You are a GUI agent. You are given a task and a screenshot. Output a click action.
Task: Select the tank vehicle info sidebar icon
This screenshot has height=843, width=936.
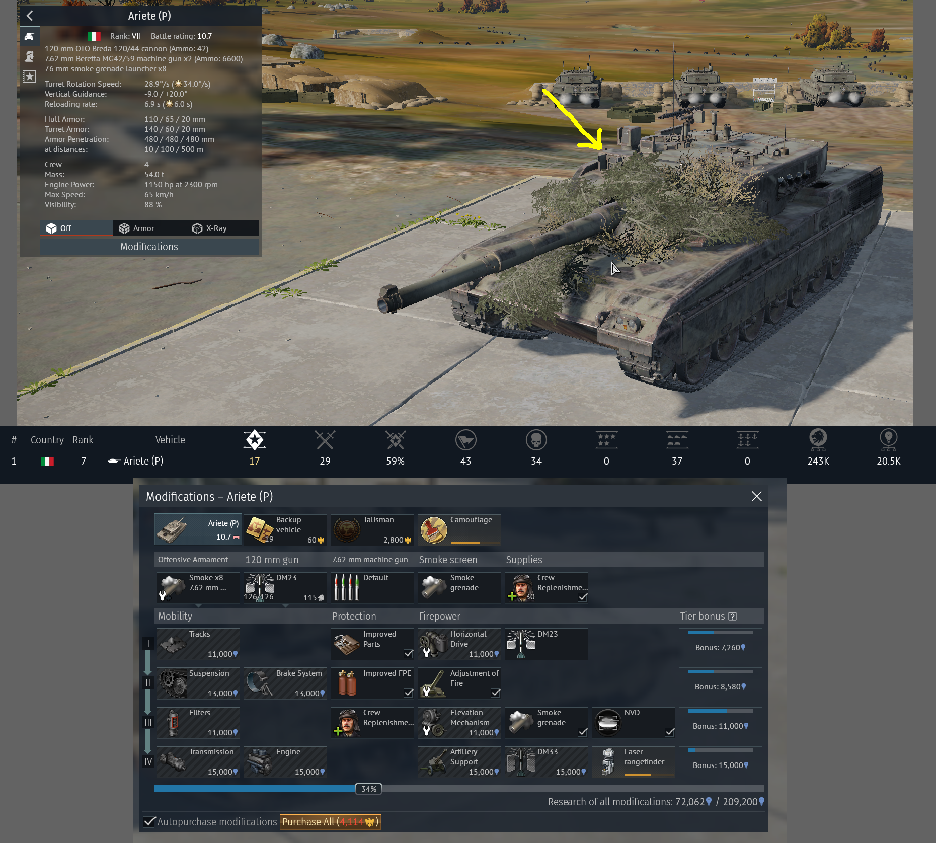point(29,36)
